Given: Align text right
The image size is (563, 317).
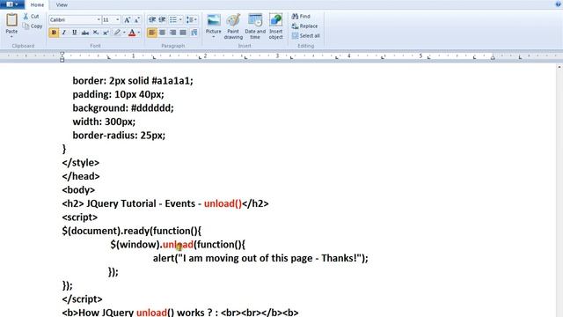Looking at the screenshot, I should tap(172, 33).
